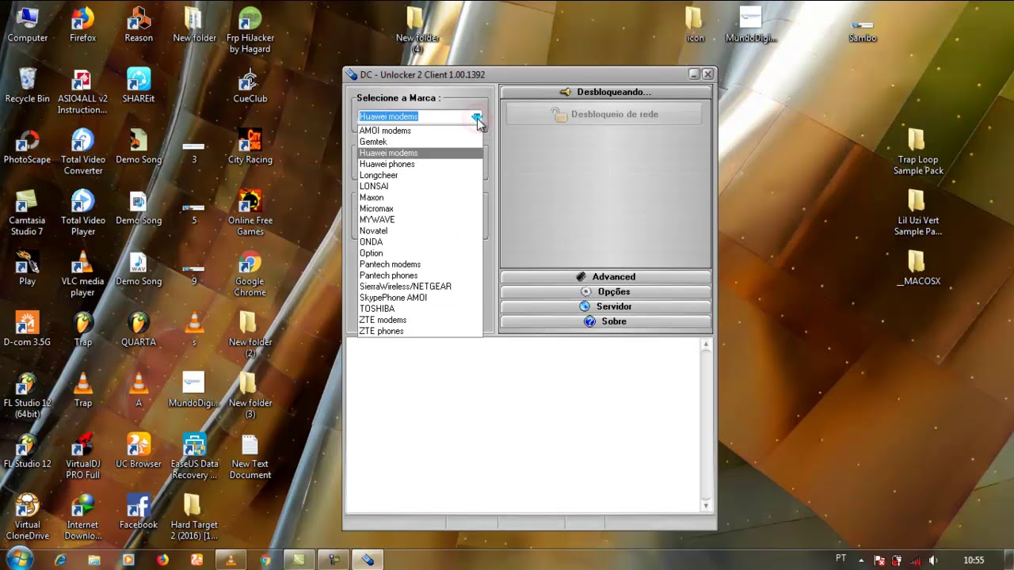
Task: Pick Novatel in the brand list
Action: (x=420, y=230)
